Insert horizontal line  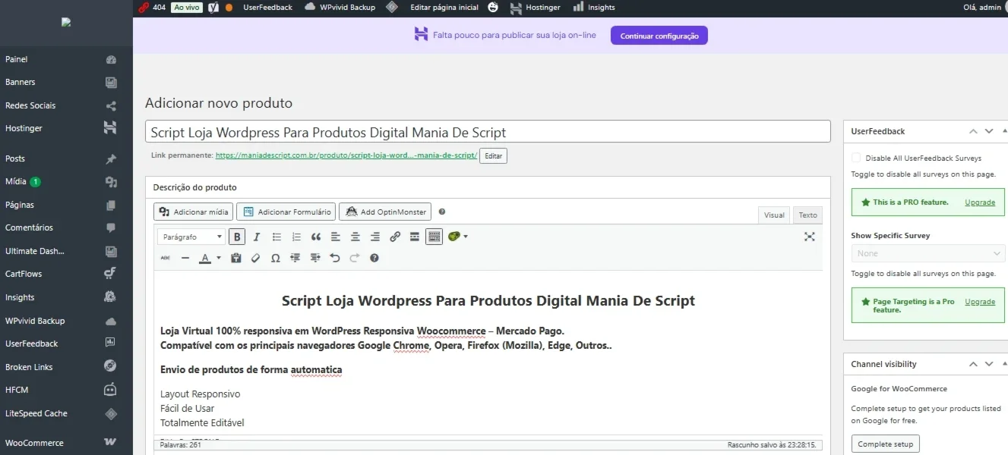(185, 258)
